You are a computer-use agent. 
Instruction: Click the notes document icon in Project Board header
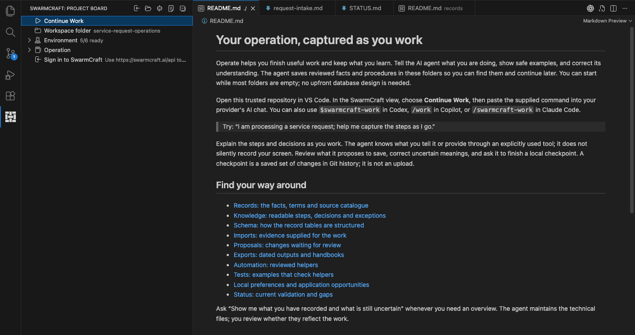pos(171,8)
